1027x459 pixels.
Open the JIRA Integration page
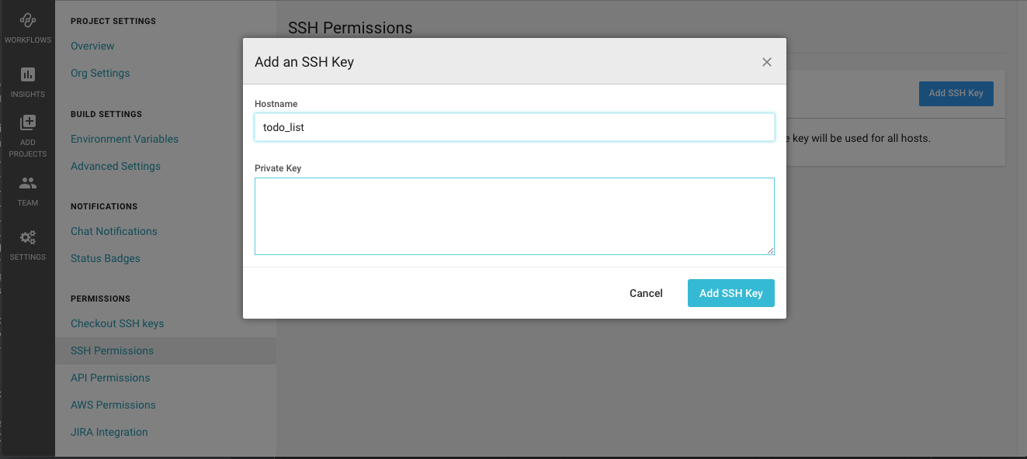coord(109,431)
